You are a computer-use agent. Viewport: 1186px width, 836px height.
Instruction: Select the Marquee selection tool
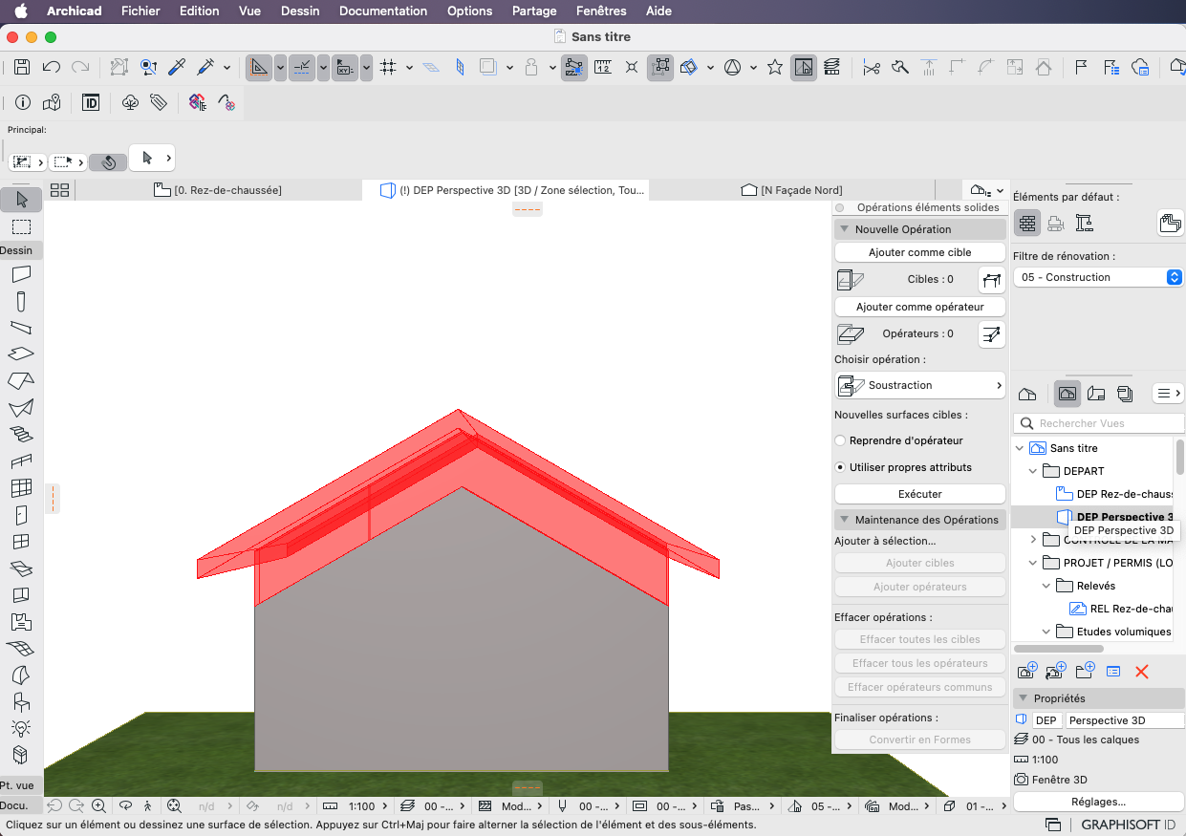21,226
